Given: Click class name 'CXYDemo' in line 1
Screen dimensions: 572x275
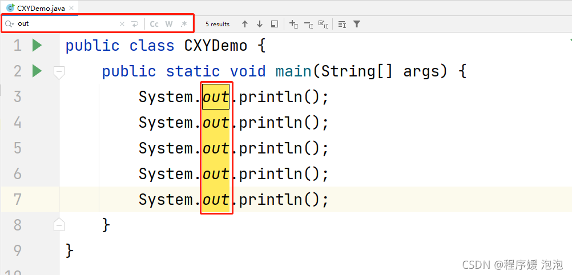Looking at the screenshot, I should pos(216,46).
